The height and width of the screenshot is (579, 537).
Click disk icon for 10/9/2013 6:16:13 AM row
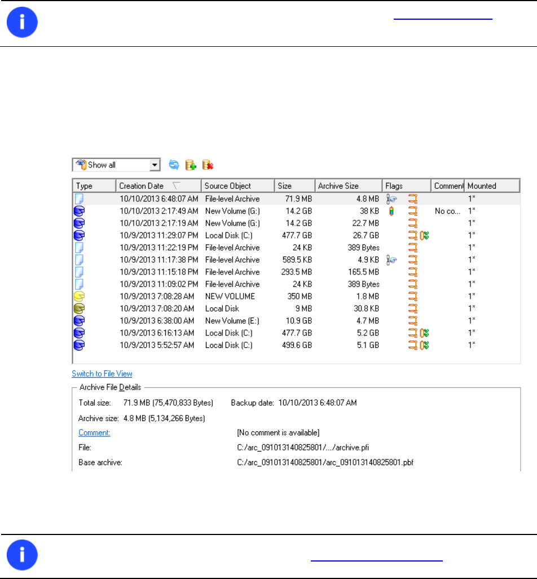tap(79, 333)
